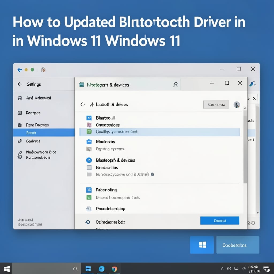Click the 'Coodettiims' button
This screenshot has width=274, height=274.
pyautogui.click(x=238, y=245)
